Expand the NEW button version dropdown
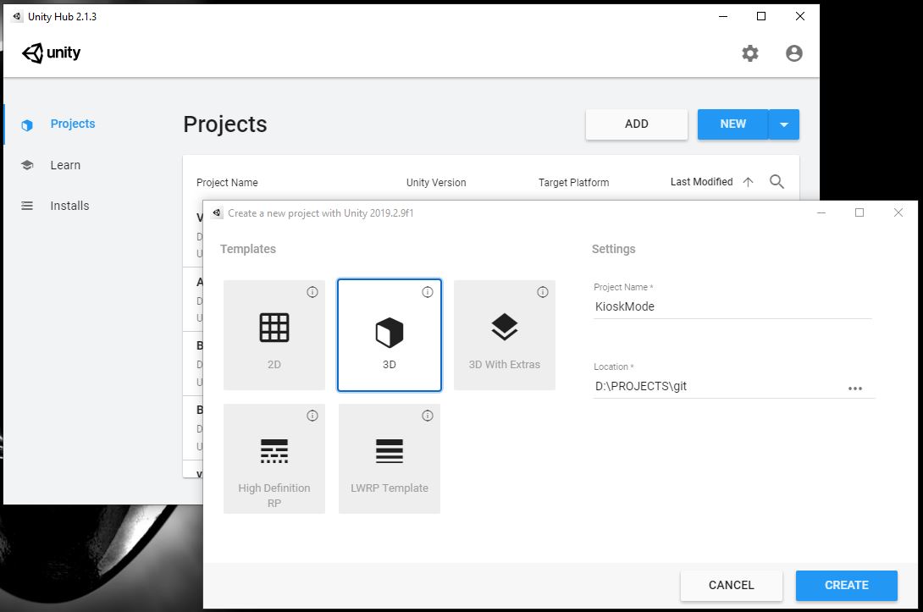 click(x=784, y=124)
